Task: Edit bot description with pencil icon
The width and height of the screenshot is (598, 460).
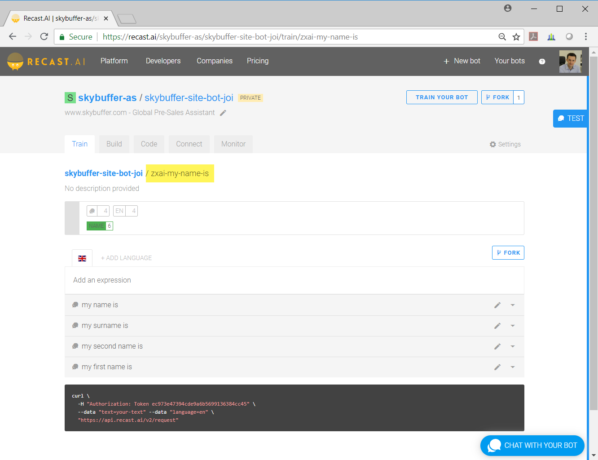Action: [223, 113]
